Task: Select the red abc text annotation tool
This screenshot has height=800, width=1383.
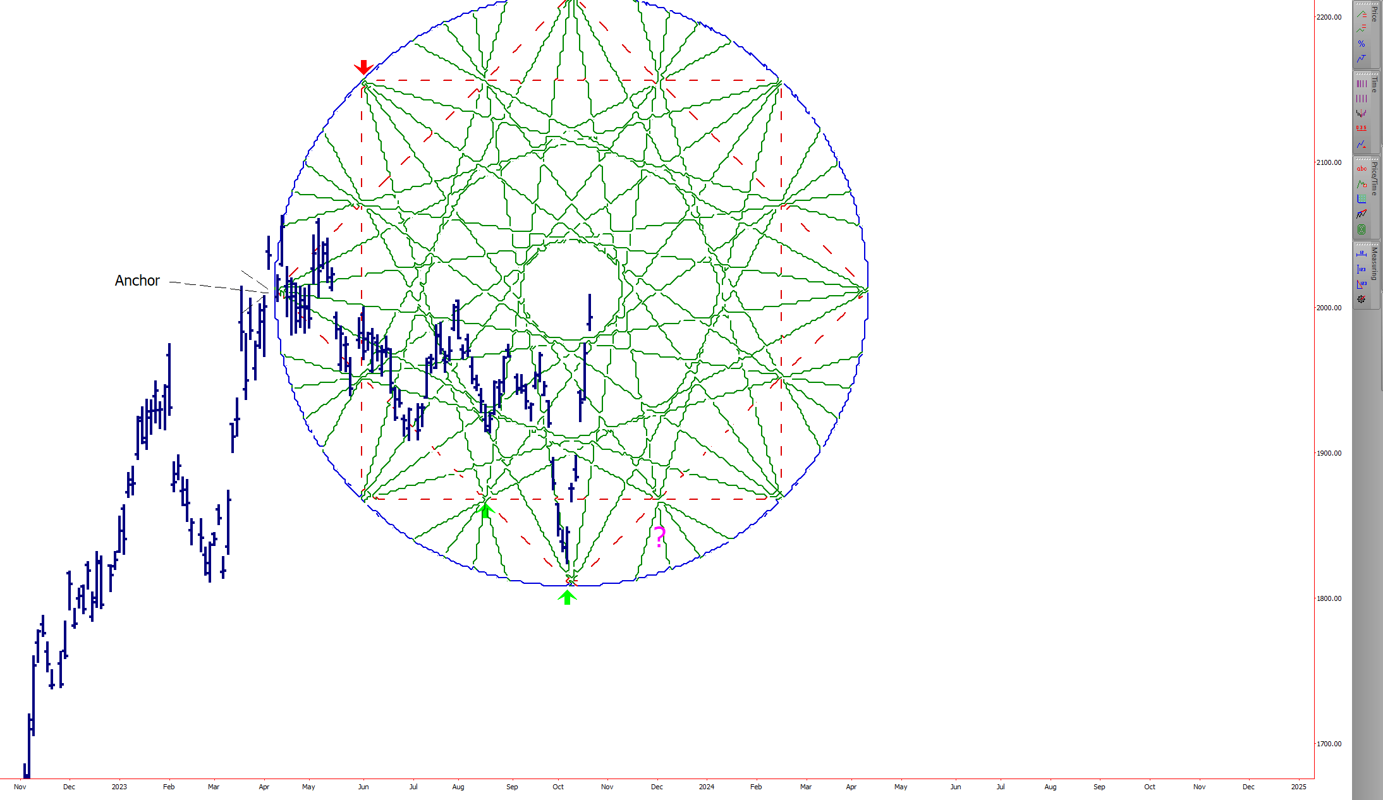Action: [1362, 169]
